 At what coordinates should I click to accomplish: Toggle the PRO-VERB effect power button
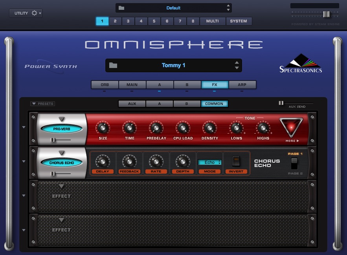point(62,129)
